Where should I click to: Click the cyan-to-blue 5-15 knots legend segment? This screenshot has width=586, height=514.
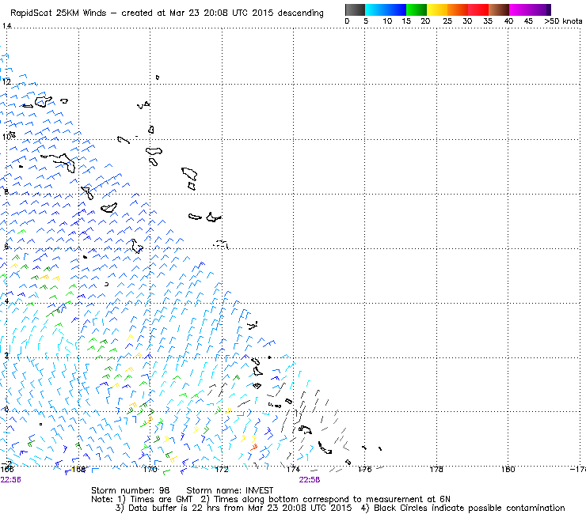pyautogui.click(x=386, y=9)
